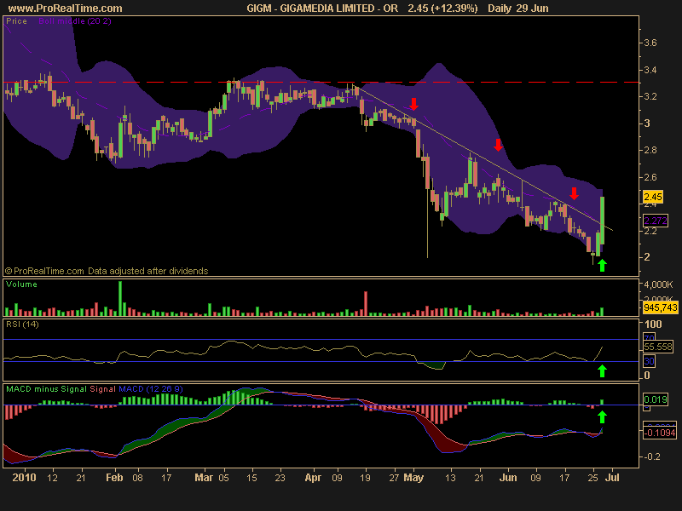
Task: Click the 2.45 (+12.39%) price change header
Action: click(x=442, y=9)
